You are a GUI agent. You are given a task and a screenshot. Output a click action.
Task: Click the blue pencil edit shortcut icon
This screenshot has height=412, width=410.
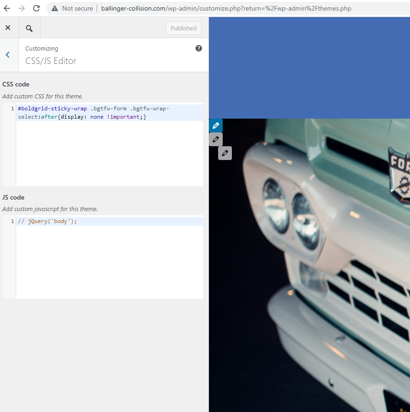(216, 126)
